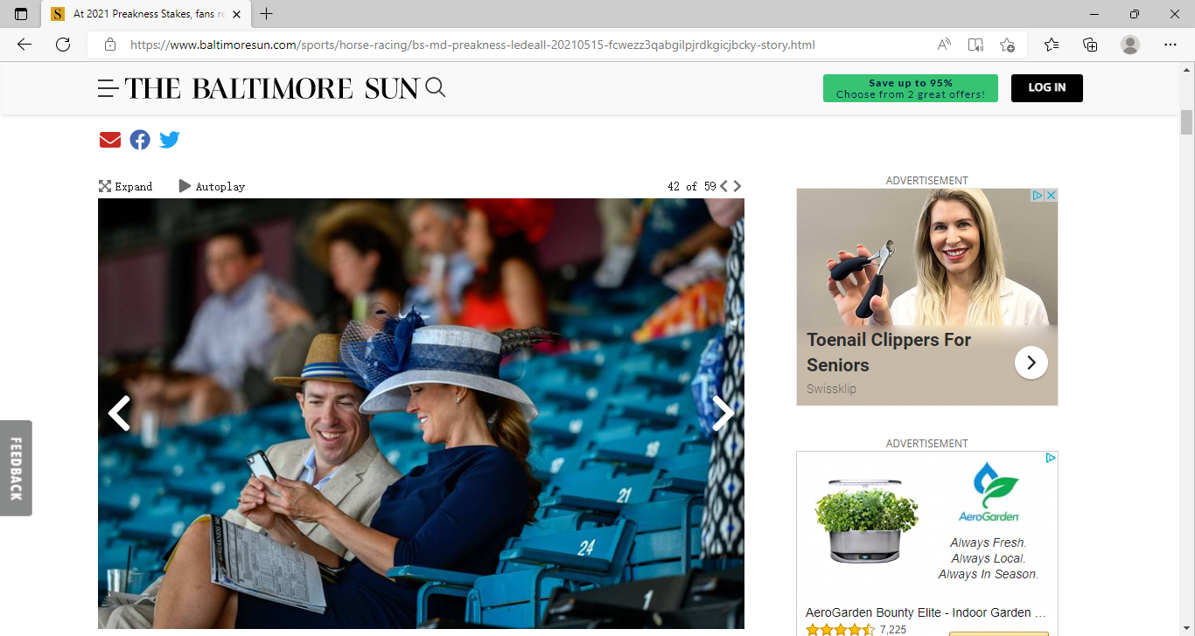Click the LOG IN button
This screenshot has height=636, width=1195.
1047,88
